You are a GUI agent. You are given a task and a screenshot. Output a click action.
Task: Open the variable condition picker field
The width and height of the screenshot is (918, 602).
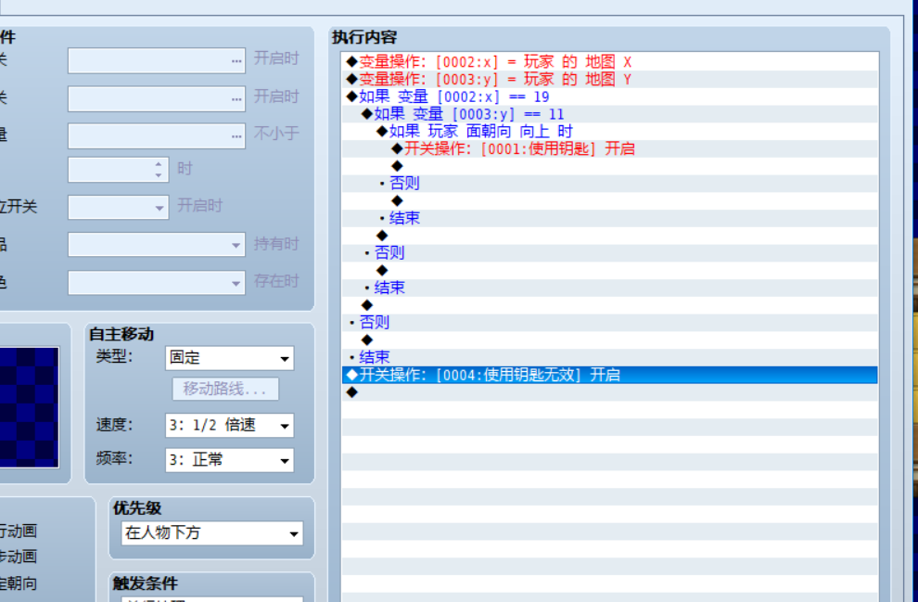157,135
